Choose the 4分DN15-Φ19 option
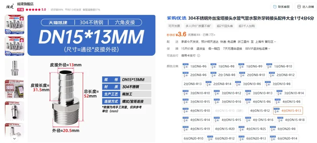This screenshot has width=317, height=143. [x=197, y=129]
